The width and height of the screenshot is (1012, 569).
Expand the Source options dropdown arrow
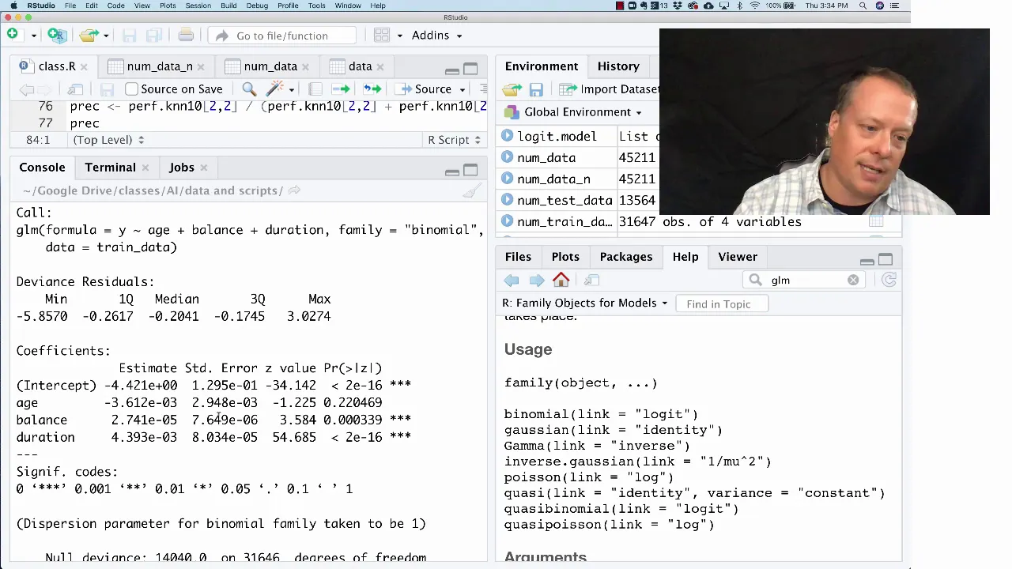[x=462, y=89]
